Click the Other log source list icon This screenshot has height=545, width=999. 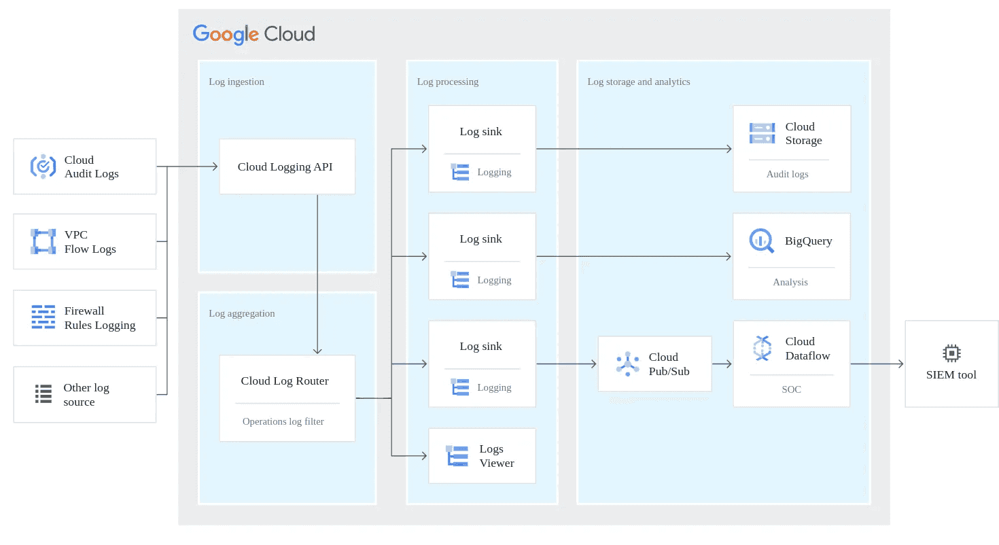tap(43, 394)
